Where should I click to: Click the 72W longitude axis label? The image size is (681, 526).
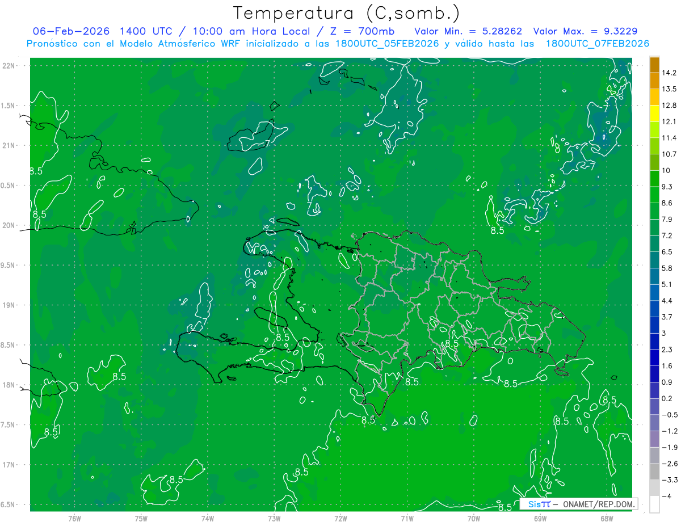pos(340,518)
